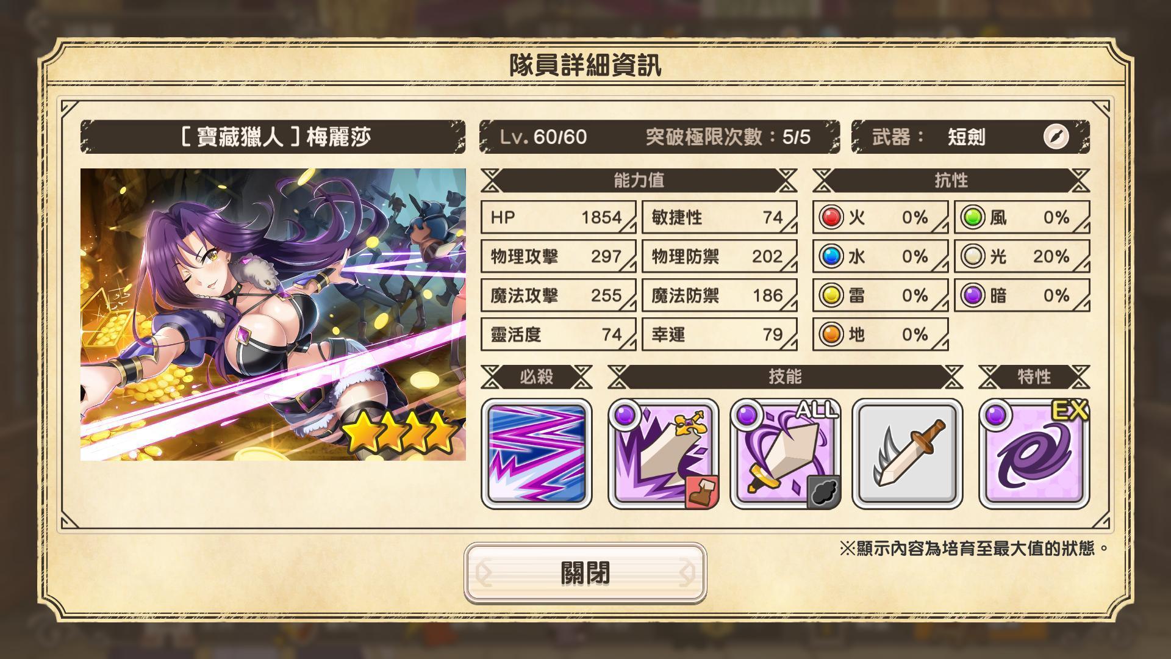1171x659 pixels.
Task: Click the four-star rarity indicator
Action: click(399, 432)
